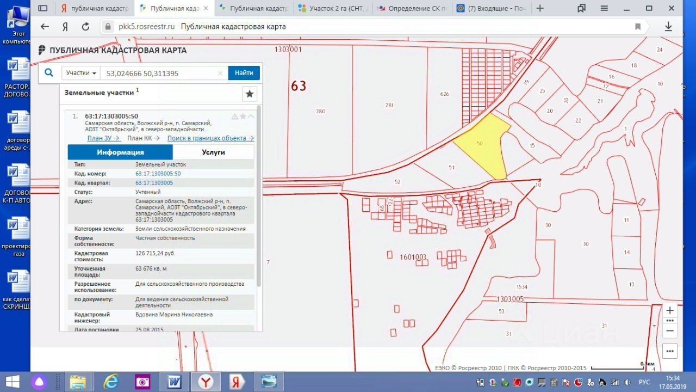Viewport: 696px width, 392px height.
Task: Switch to third Публичная кадастр tab
Action: click(254, 8)
